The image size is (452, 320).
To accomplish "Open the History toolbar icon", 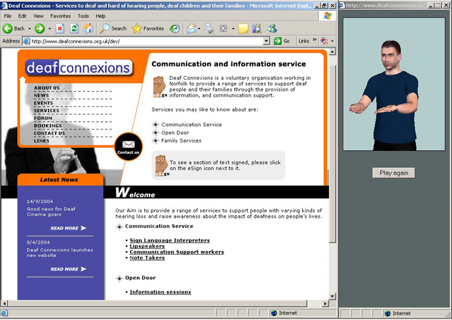I will (175, 28).
